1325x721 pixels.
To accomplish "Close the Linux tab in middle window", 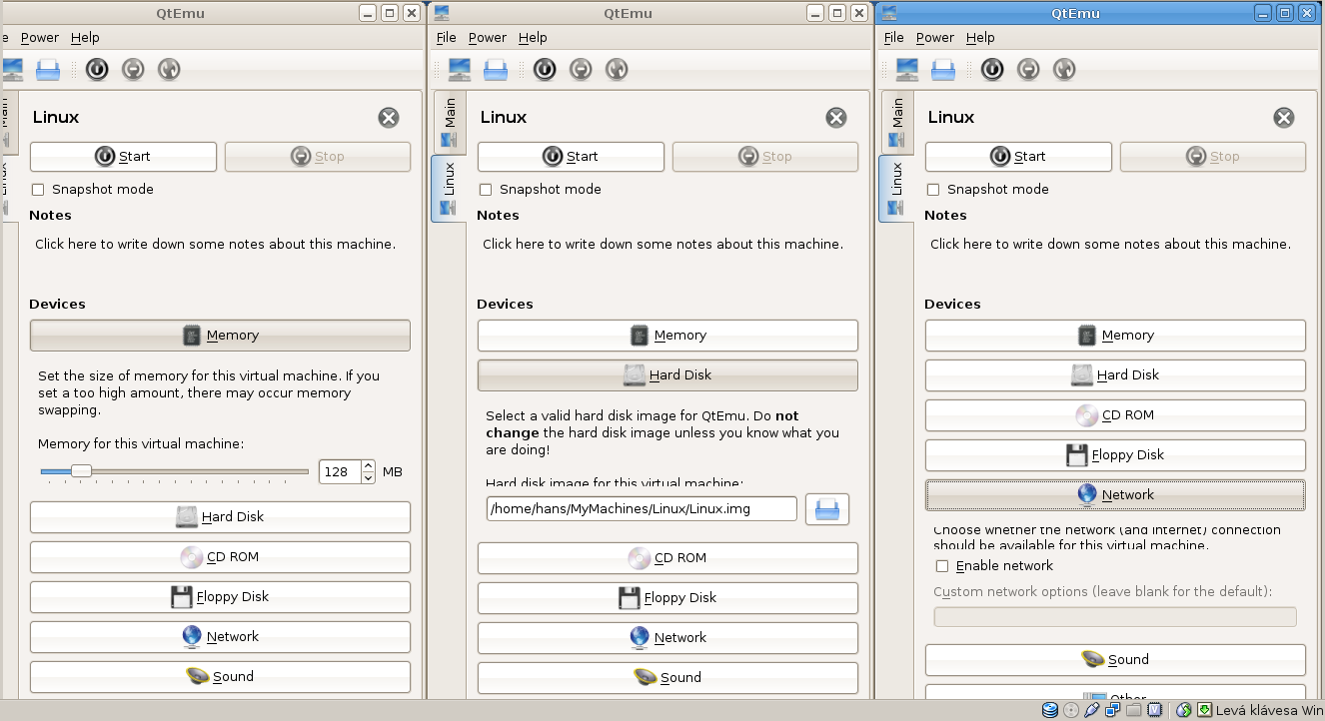I will (x=836, y=118).
